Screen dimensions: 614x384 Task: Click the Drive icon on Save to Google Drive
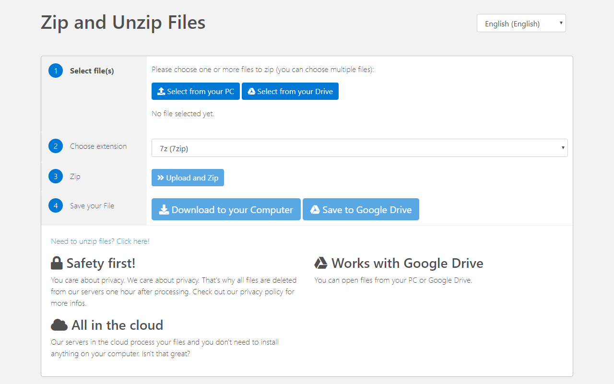[316, 209]
